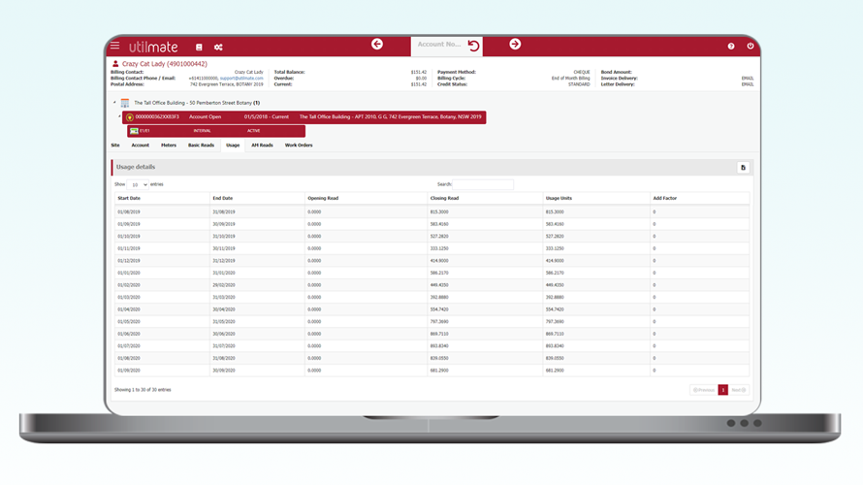Screen dimensions: 863x485
Task: Click the building site icon
Action: 125,103
